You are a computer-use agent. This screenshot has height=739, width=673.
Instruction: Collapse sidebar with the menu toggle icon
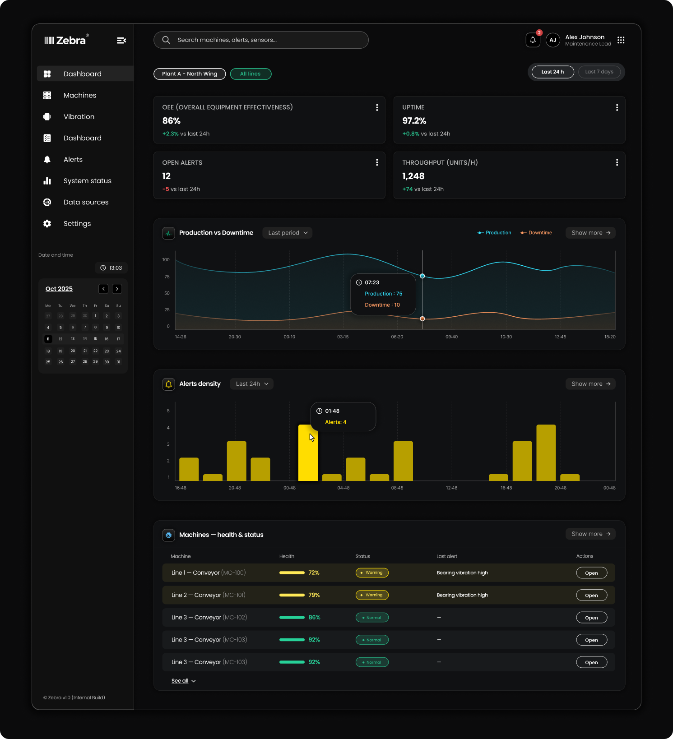121,41
